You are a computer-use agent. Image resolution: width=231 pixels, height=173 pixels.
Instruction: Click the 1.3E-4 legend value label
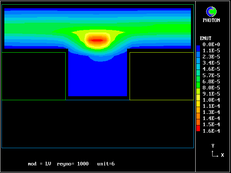pos(211,112)
